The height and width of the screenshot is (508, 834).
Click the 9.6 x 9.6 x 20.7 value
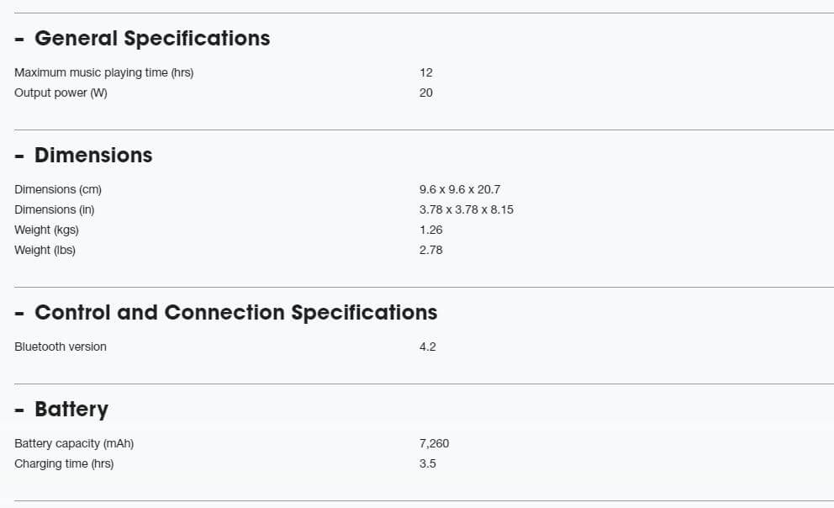click(459, 190)
